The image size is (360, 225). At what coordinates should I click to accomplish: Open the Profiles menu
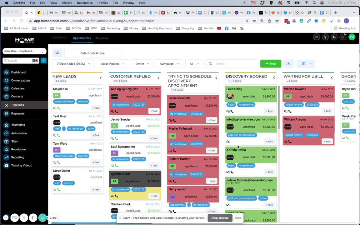(x=102, y=3)
